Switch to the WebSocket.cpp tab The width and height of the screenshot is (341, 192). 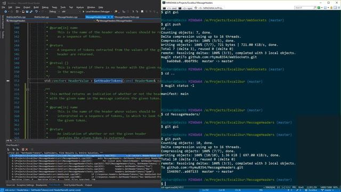tap(42, 17)
